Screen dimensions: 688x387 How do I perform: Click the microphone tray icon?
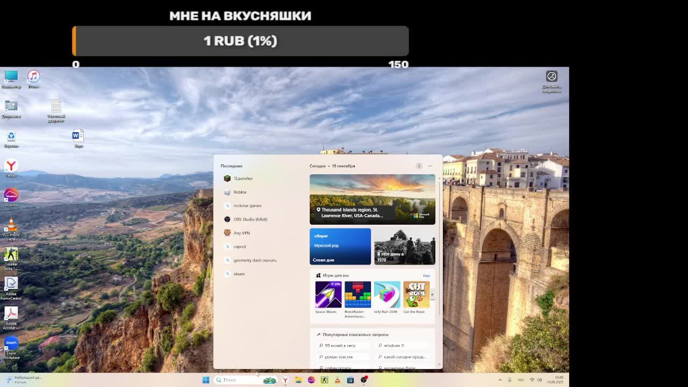click(510, 380)
